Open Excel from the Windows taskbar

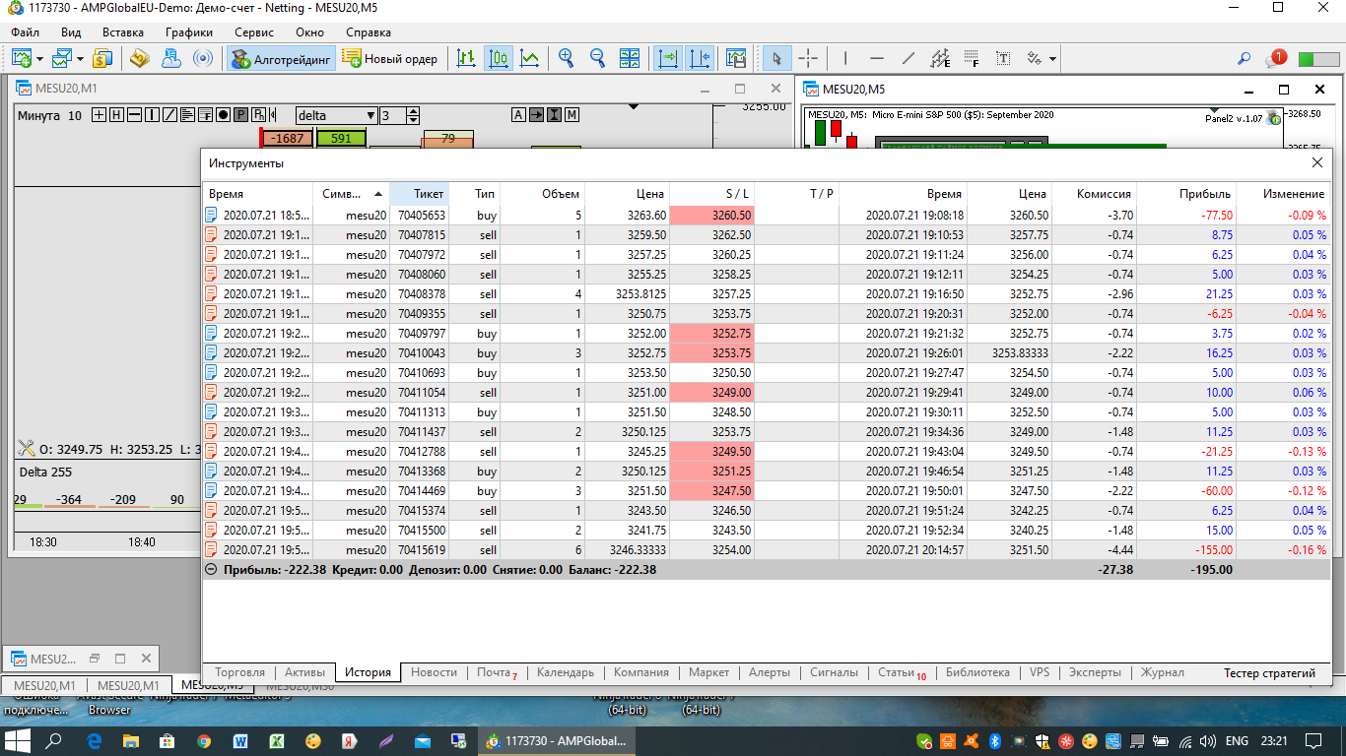278,740
